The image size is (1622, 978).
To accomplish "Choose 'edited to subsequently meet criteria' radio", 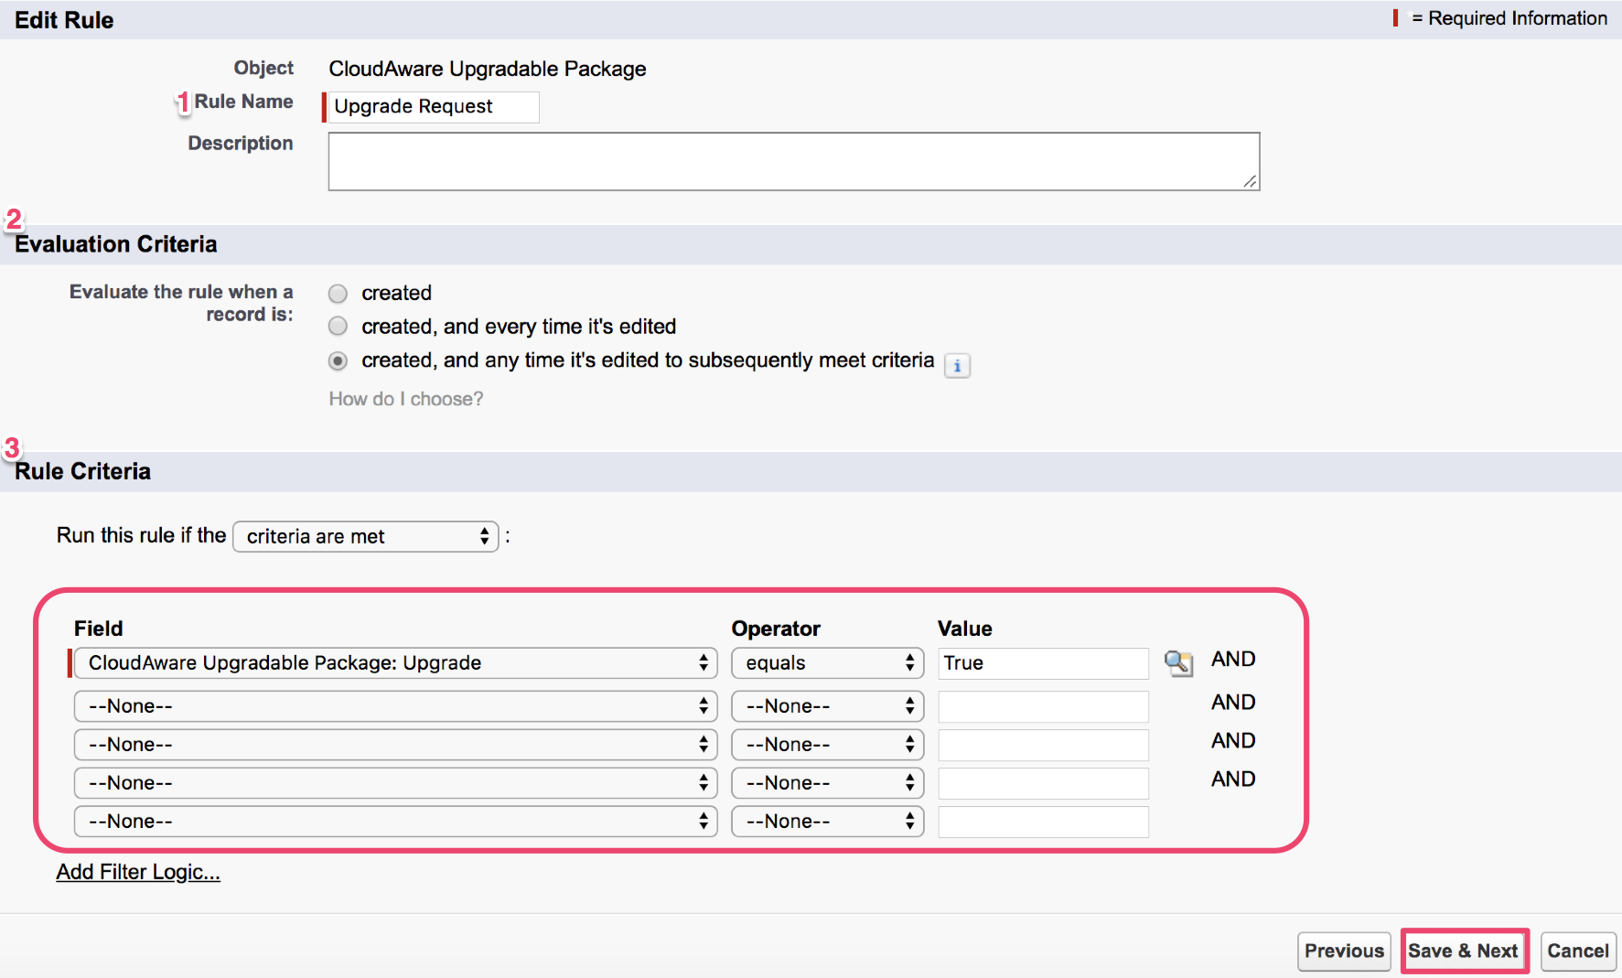I will pyautogui.click(x=338, y=361).
